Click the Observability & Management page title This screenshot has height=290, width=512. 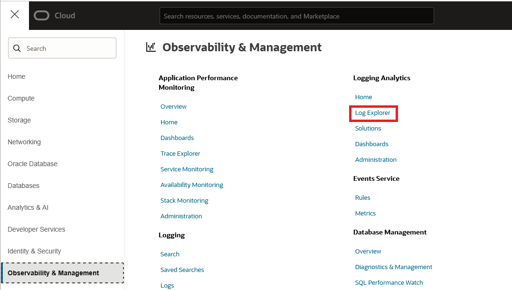click(242, 47)
